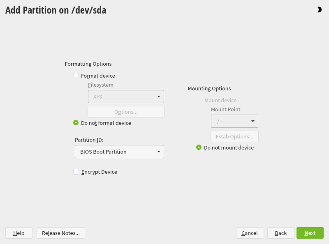Enable the Encrypt Device checkbox
This screenshot has height=244, width=329.
point(76,172)
